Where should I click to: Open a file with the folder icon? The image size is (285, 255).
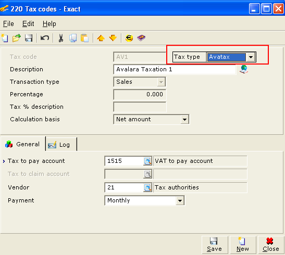[16, 38]
